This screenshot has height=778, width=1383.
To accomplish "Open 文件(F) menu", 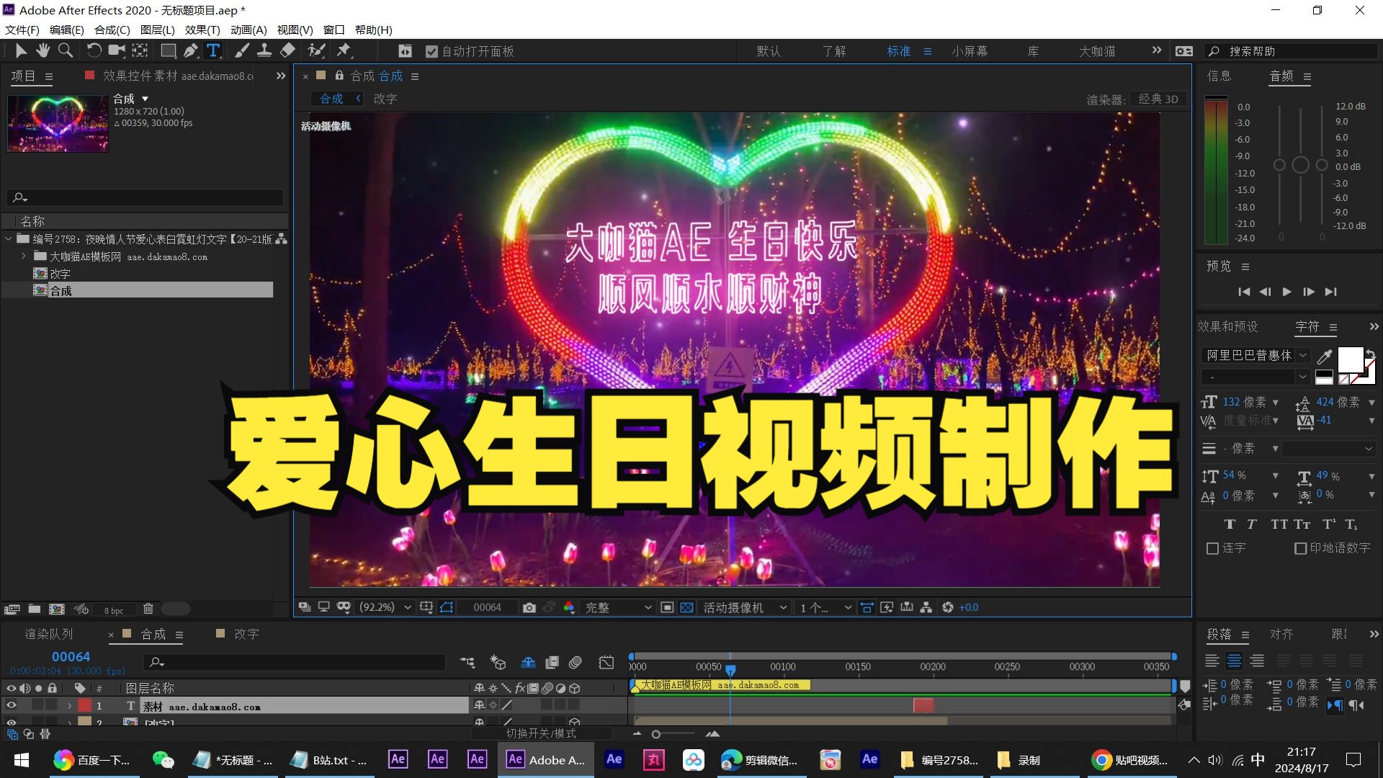I will pos(22,30).
